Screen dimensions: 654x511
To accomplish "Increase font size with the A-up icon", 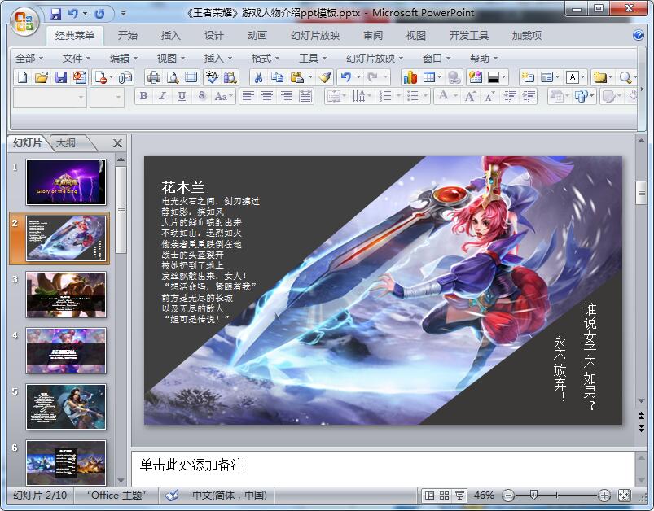I will coord(470,96).
